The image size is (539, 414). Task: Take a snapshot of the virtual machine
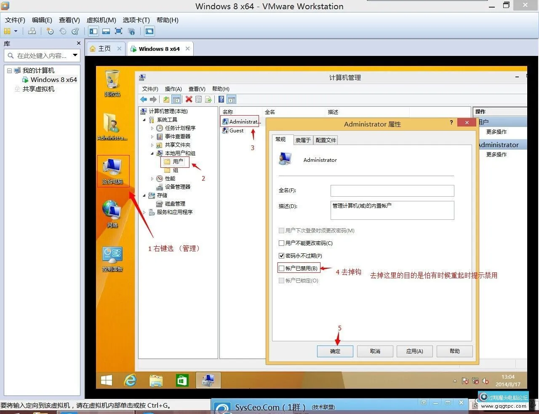(x=50, y=31)
